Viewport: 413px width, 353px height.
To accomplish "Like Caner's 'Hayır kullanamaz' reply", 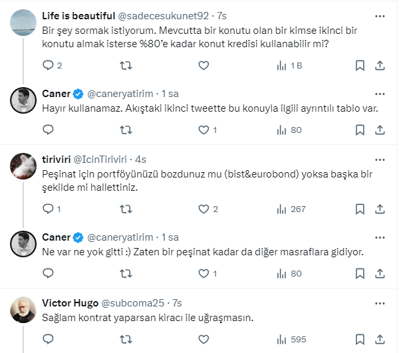I will click(x=204, y=130).
